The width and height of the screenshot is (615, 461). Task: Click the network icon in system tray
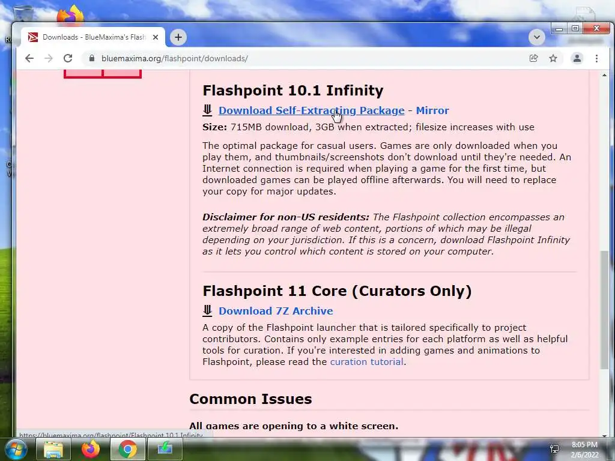[x=554, y=449]
